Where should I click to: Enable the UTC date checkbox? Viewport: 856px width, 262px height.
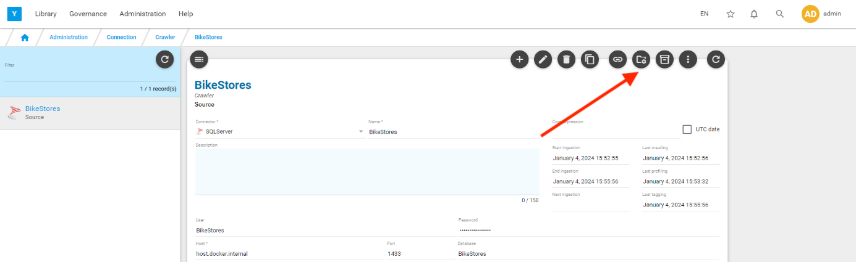(687, 129)
